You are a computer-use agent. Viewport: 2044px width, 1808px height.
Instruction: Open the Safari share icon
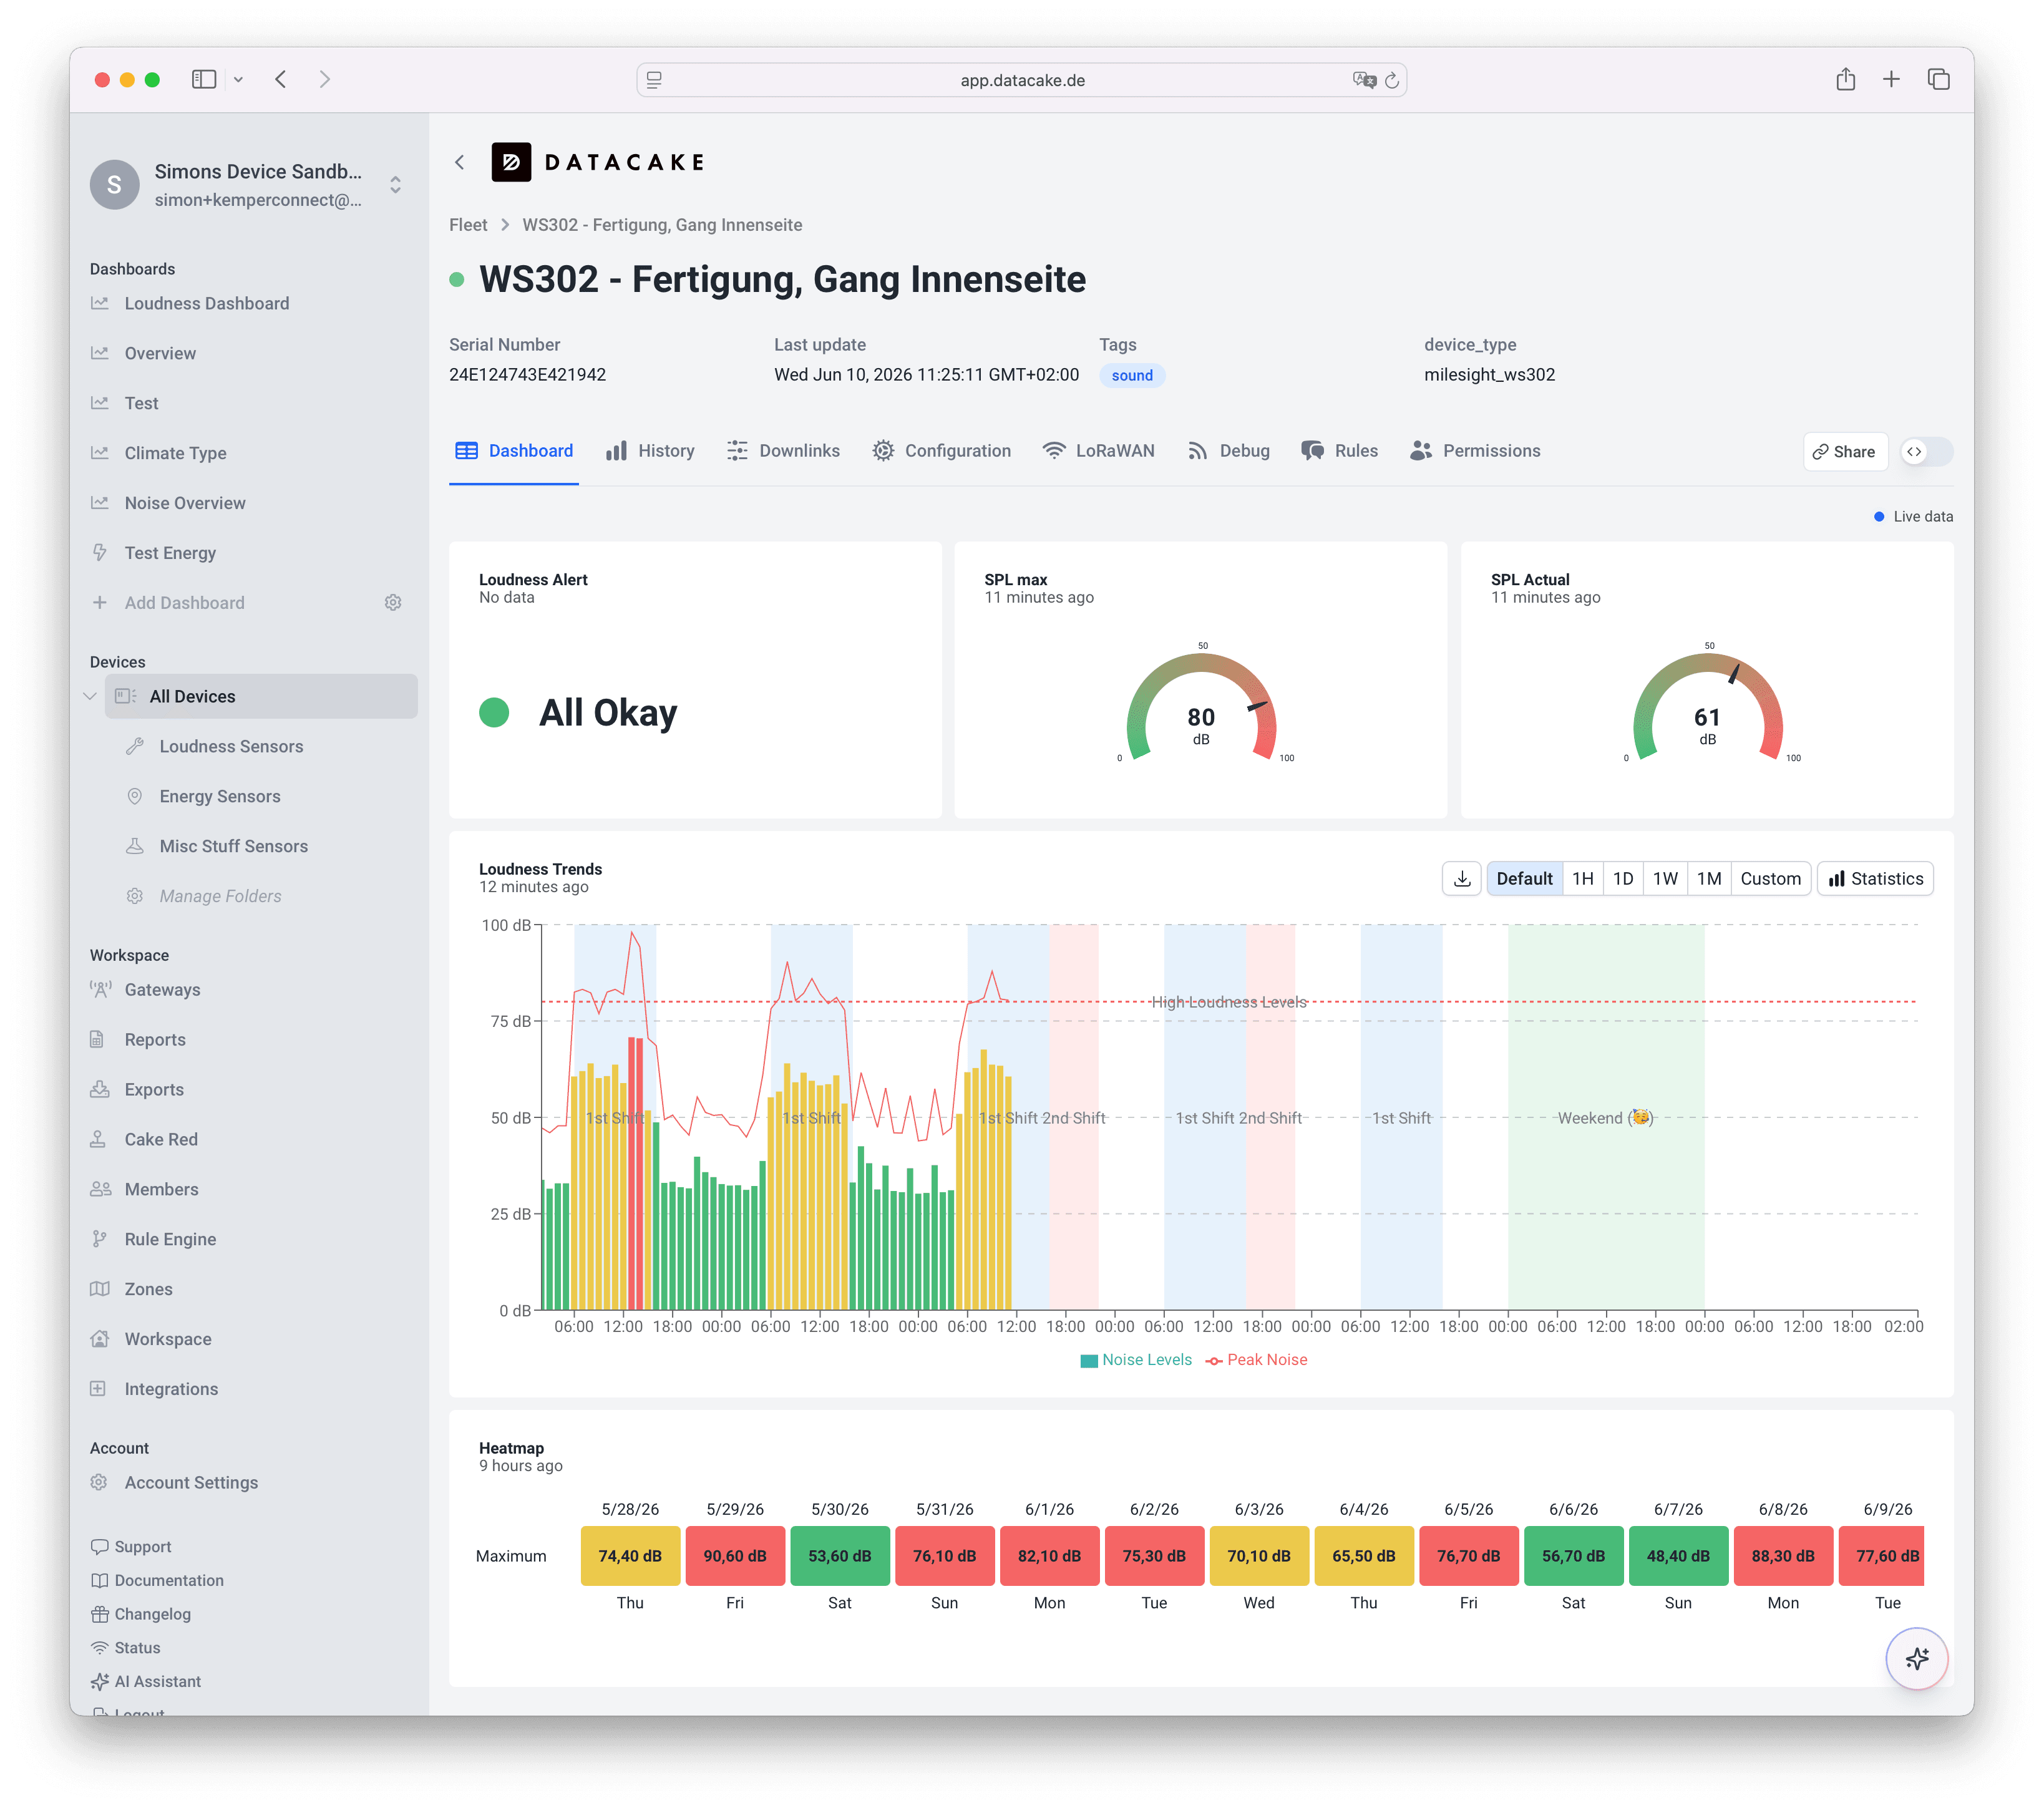tap(1845, 79)
